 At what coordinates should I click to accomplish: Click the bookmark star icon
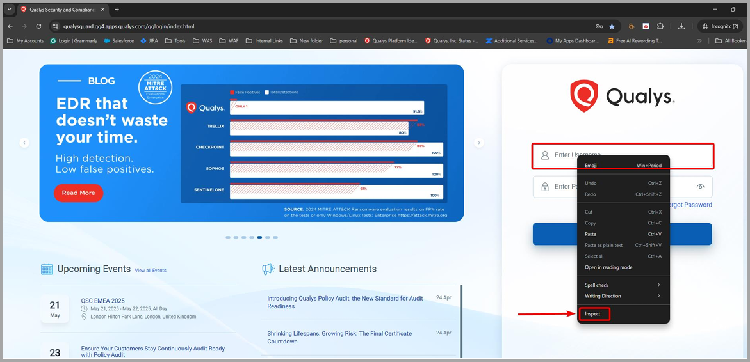pos(612,26)
